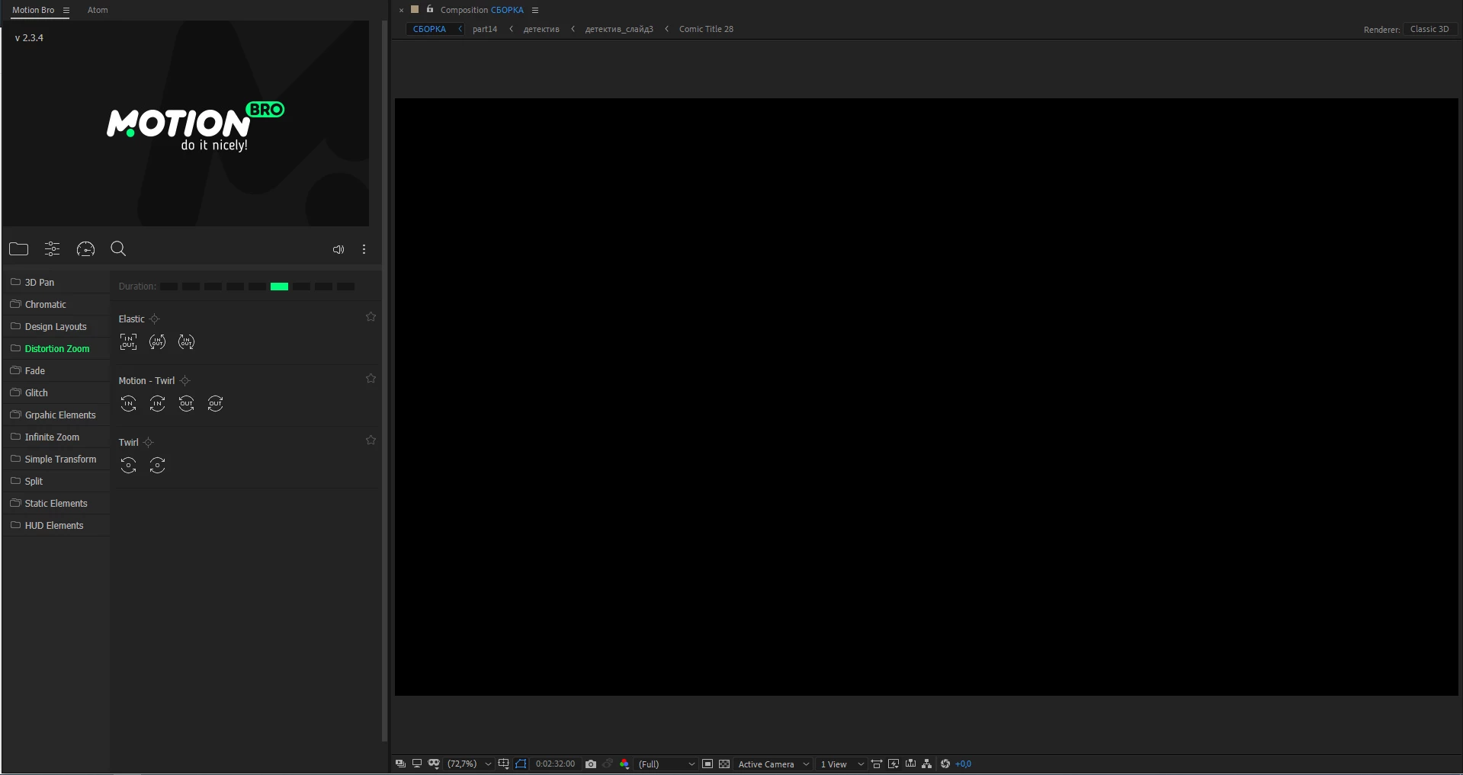Viewport: 1463px width, 775px height.
Task: Open the 3D Pan category folder
Action: coord(56,282)
